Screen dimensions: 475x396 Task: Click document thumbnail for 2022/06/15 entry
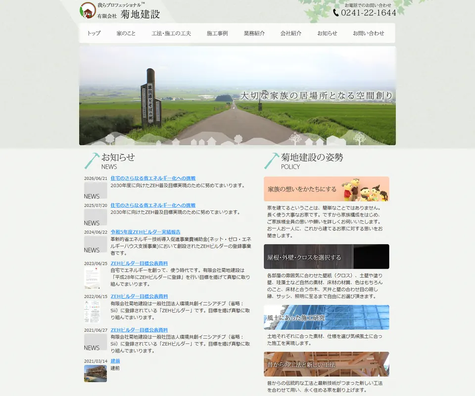click(x=92, y=311)
